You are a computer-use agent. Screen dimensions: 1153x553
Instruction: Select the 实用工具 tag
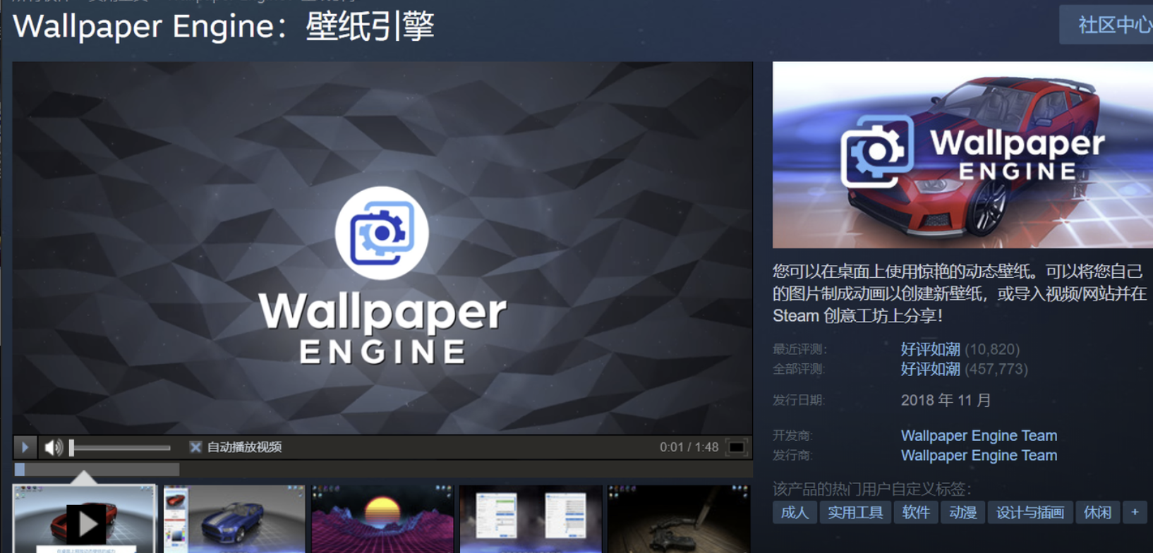point(855,513)
